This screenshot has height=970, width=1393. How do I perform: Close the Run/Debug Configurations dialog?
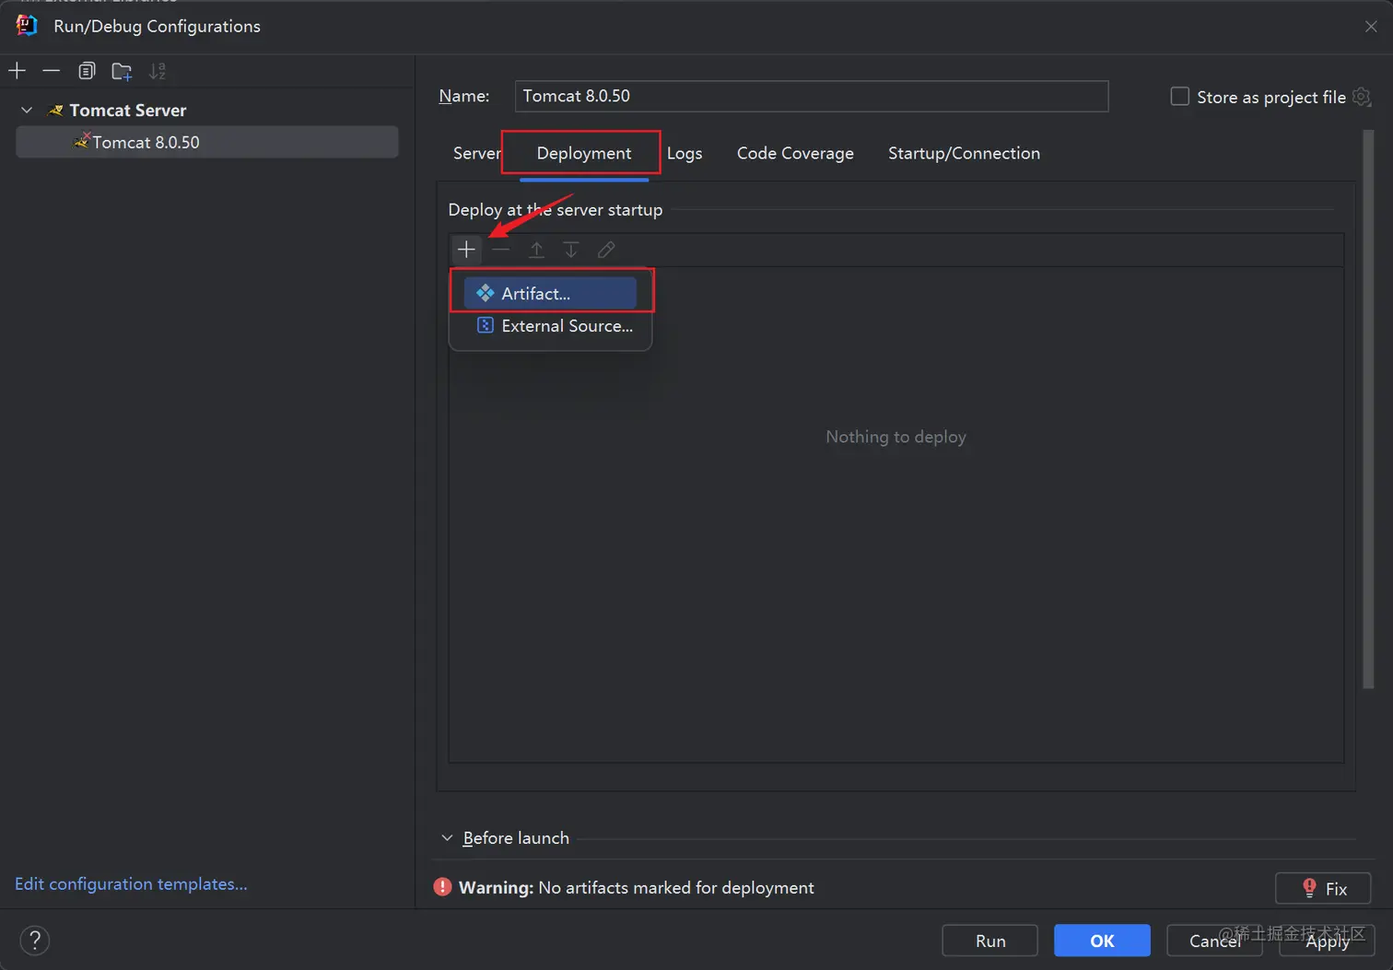(1371, 27)
